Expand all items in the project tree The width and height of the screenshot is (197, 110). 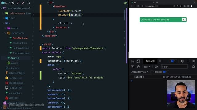click(18, 3)
